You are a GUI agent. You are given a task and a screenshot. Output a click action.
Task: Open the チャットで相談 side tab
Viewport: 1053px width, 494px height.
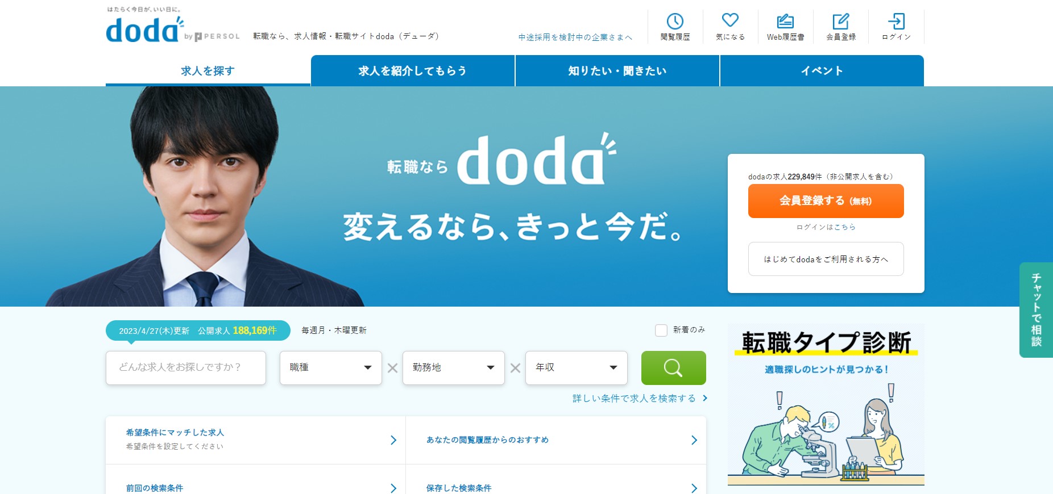coord(1036,310)
